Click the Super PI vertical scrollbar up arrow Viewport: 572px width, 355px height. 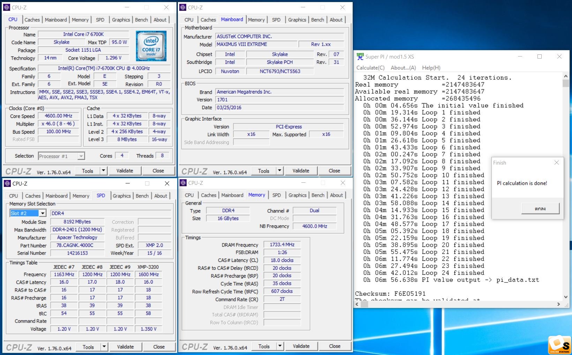click(566, 76)
